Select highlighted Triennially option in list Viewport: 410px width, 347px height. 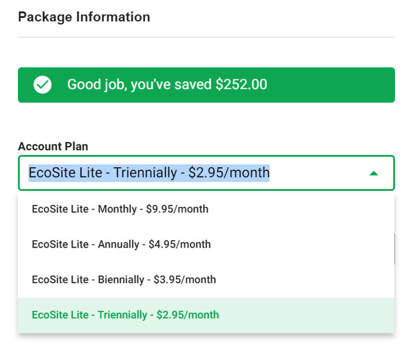(206, 315)
